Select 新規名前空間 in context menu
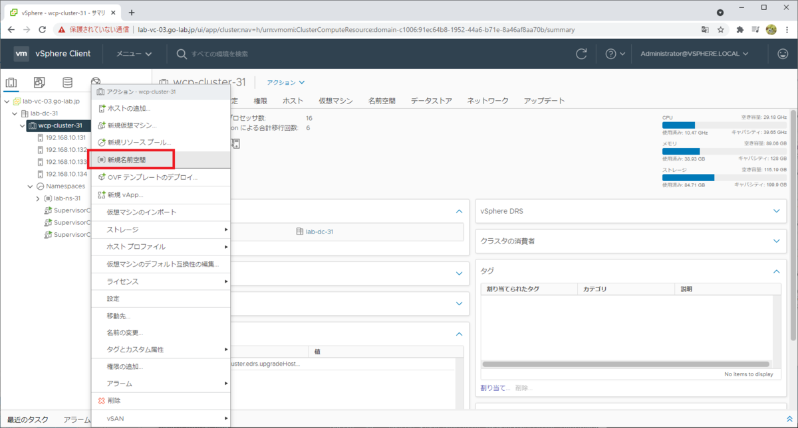The height and width of the screenshot is (428, 798). [160, 160]
